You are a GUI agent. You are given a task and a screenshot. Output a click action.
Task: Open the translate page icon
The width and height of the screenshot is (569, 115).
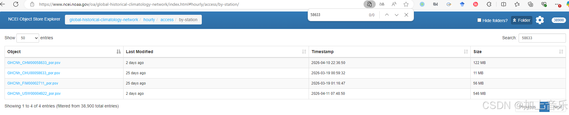382,4
